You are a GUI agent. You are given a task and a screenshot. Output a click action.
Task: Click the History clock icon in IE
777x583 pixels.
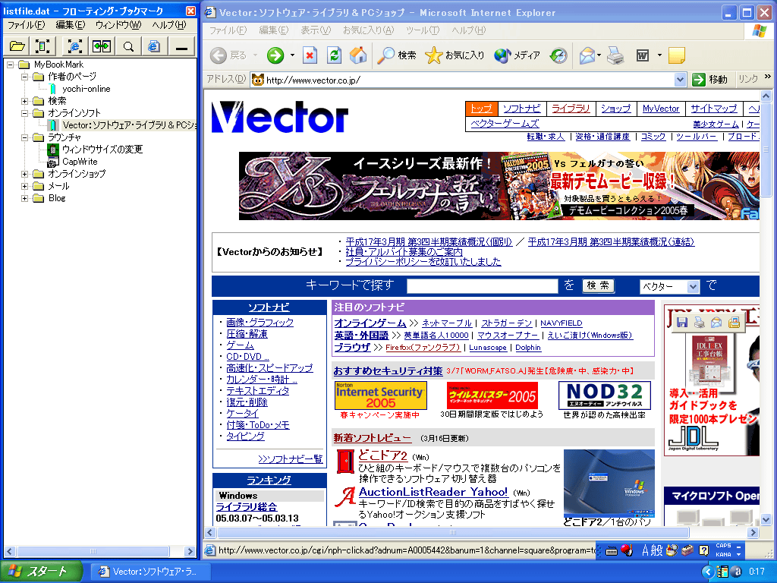[558, 55]
